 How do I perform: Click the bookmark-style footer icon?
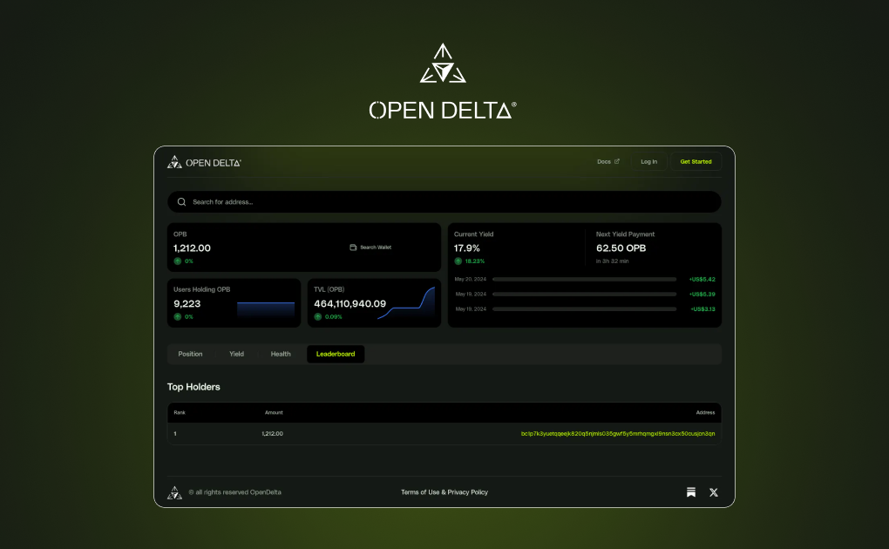coord(691,492)
